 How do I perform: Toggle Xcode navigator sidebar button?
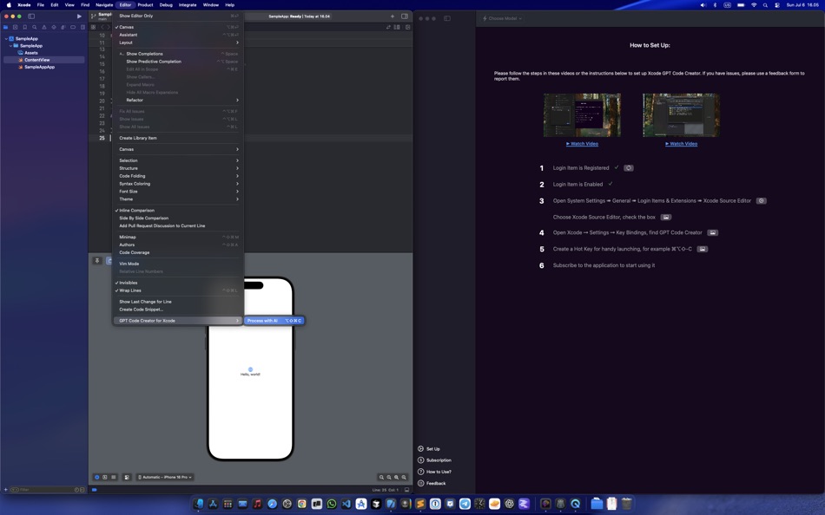pyautogui.click(x=31, y=16)
